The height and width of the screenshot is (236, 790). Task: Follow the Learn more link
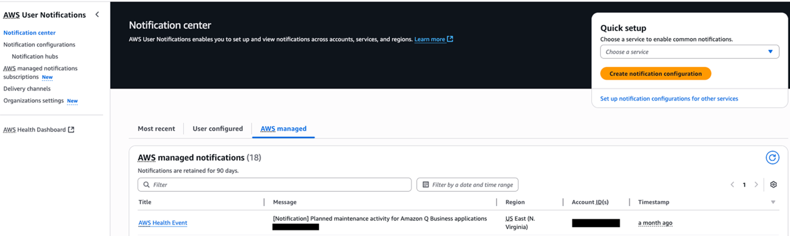tap(430, 39)
